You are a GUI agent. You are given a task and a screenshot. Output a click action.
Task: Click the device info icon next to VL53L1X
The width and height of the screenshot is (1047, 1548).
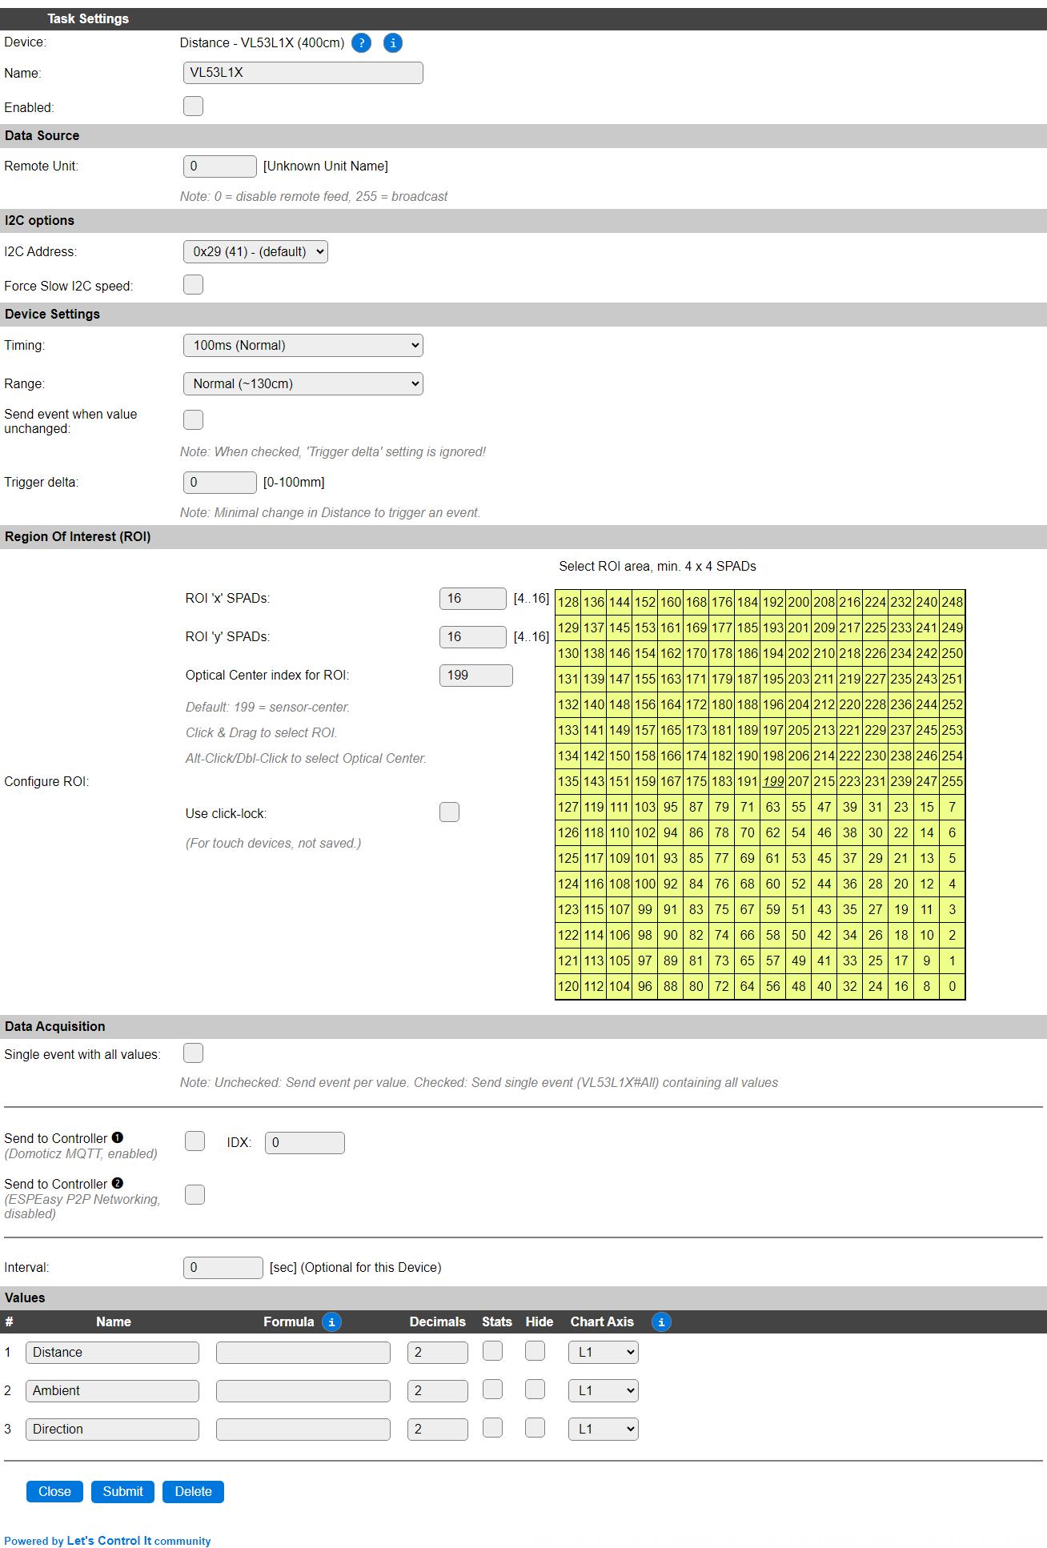click(x=393, y=43)
